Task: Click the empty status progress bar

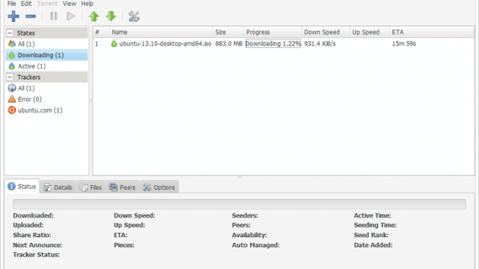Action: click(x=239, y=204)
